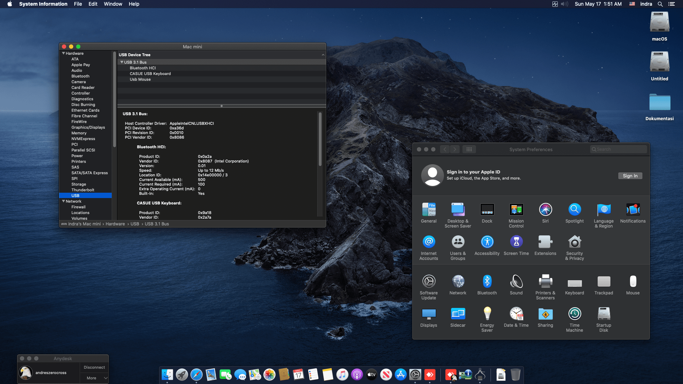Open the Help menu
Image resolution: width=683 pixels, height=384 pixels.
[134, 4]
